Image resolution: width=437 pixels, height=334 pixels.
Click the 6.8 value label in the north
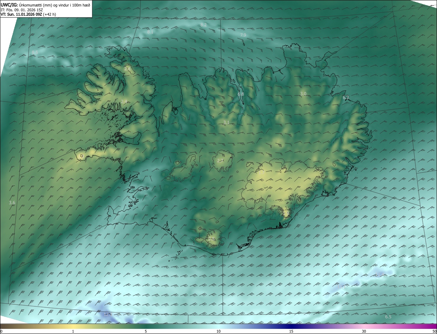(241, 94)
